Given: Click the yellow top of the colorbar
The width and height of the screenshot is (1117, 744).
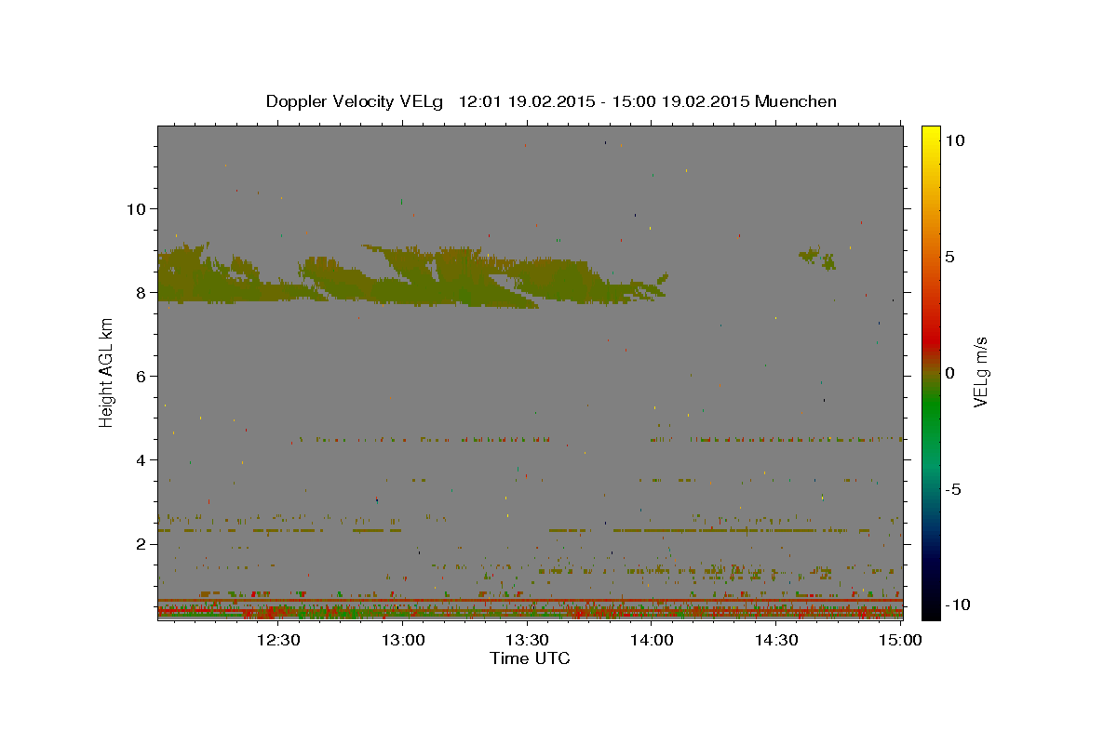Looking at the screenshot, I should click(x=931, y=135).
